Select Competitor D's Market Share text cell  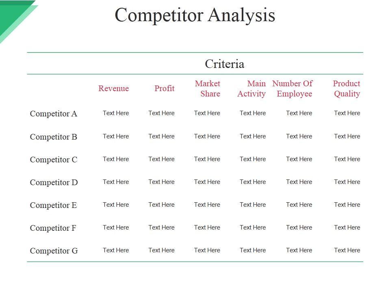coord(207,182)
